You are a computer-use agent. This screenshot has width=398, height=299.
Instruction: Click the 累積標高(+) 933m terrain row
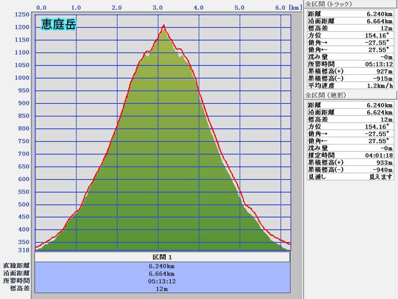(x=350, y=162)
